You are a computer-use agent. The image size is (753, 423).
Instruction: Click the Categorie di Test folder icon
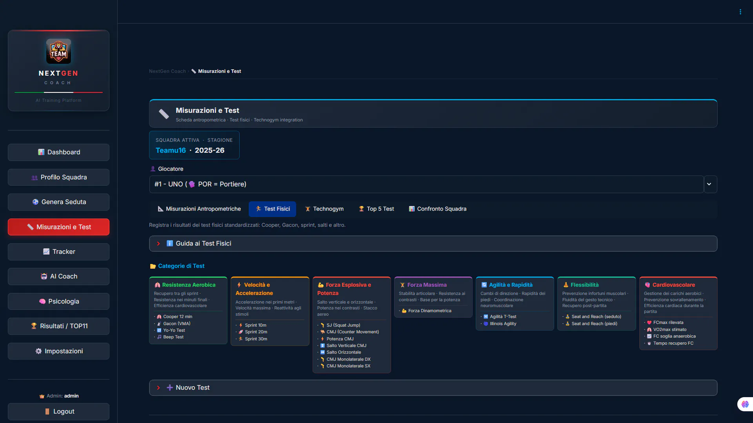click(x=153, y=266)
